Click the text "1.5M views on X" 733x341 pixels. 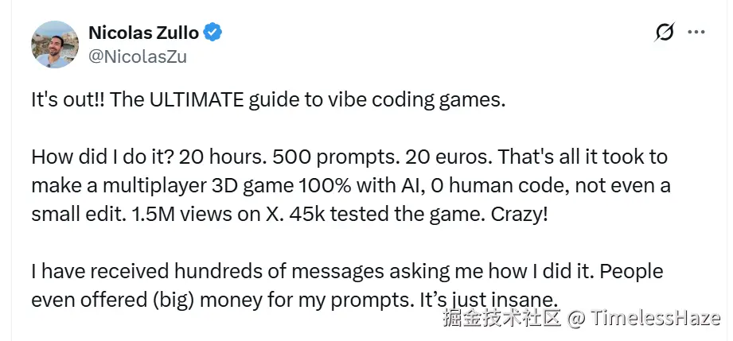point(208,214)
